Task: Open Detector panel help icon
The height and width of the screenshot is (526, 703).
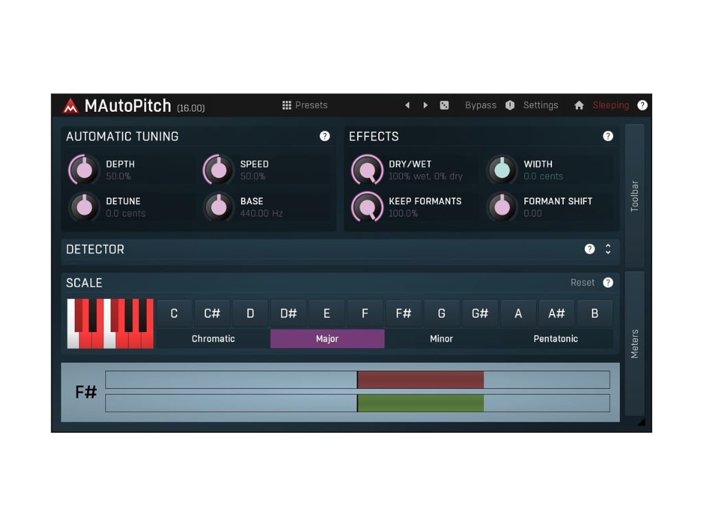Action: [x=590, y=249]
